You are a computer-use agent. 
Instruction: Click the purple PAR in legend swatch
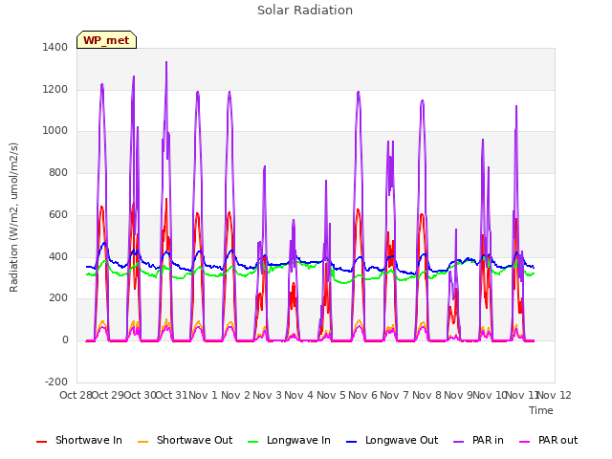point(459,442)
